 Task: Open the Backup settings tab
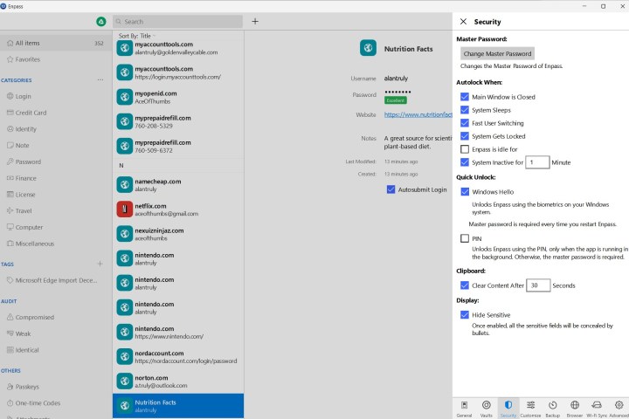553,407
